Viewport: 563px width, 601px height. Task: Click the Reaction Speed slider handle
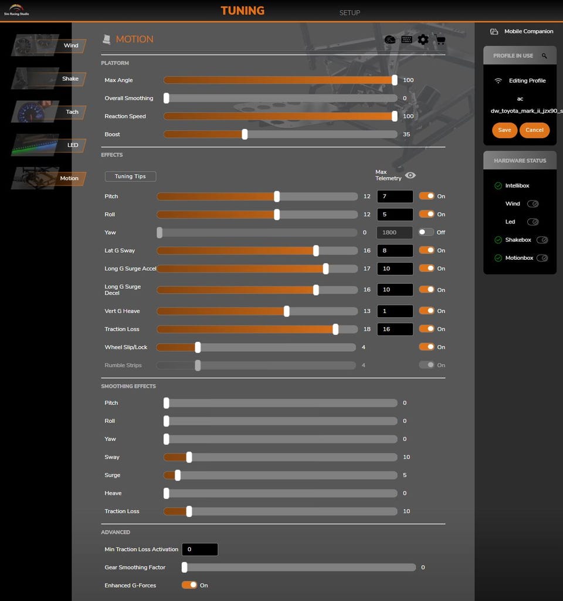[394, 116]
